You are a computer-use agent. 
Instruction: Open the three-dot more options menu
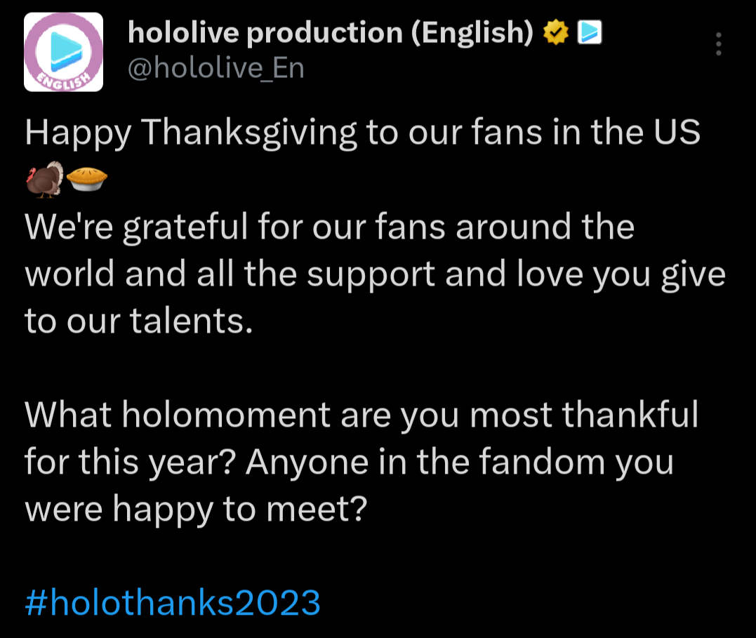point(718,44)
